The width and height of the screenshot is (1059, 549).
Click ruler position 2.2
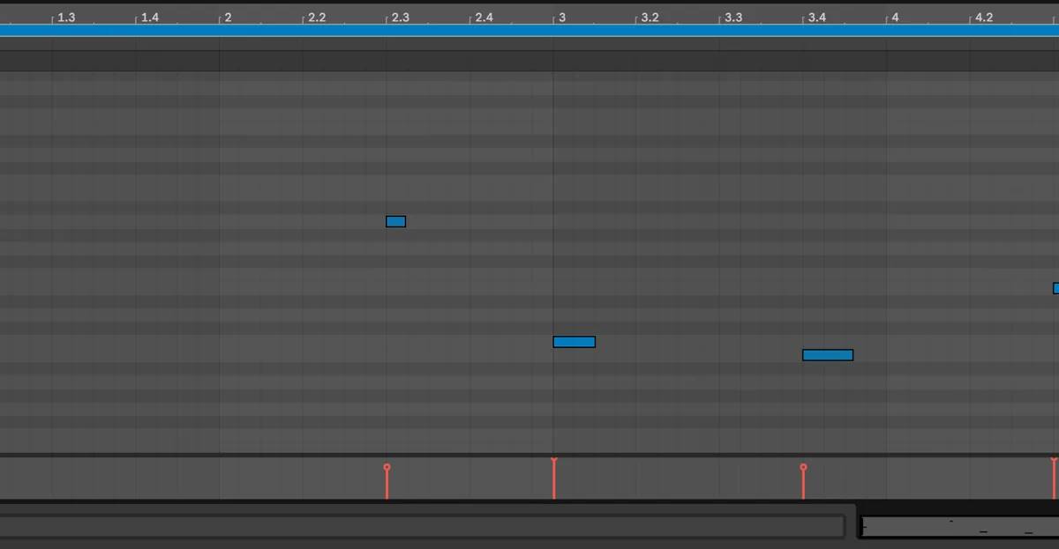(317, 18)
